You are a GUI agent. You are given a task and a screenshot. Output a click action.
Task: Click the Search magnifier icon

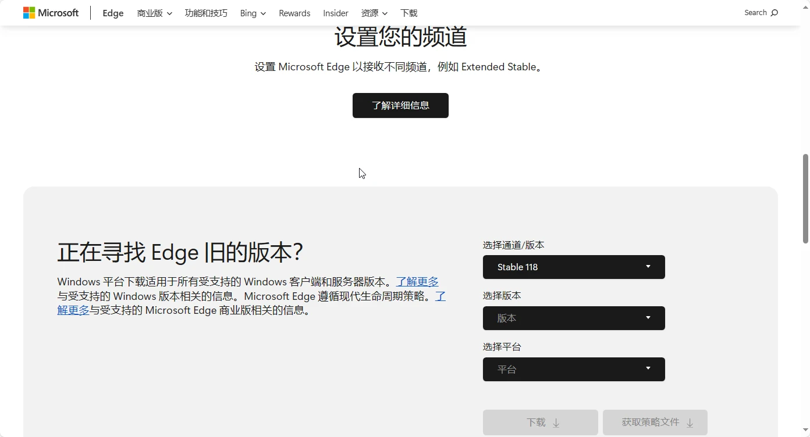pos(774,13)
